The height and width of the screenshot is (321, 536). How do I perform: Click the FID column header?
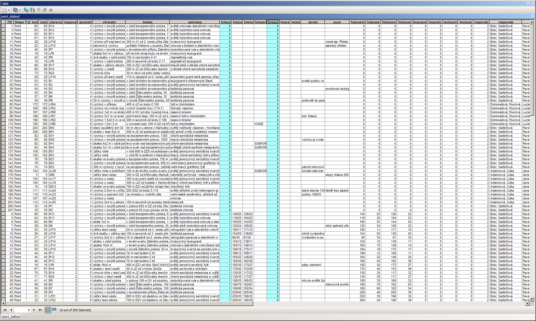pos(10,22)
